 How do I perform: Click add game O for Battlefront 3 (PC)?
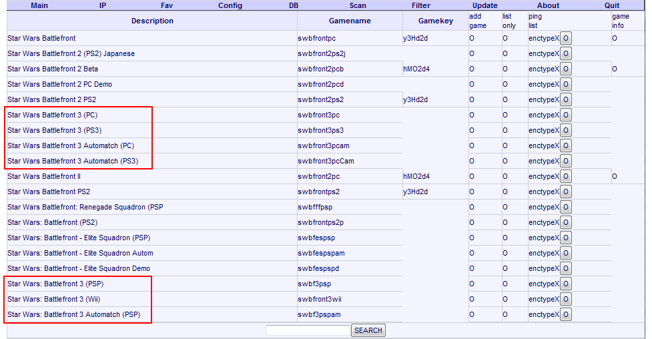point(472,115)
